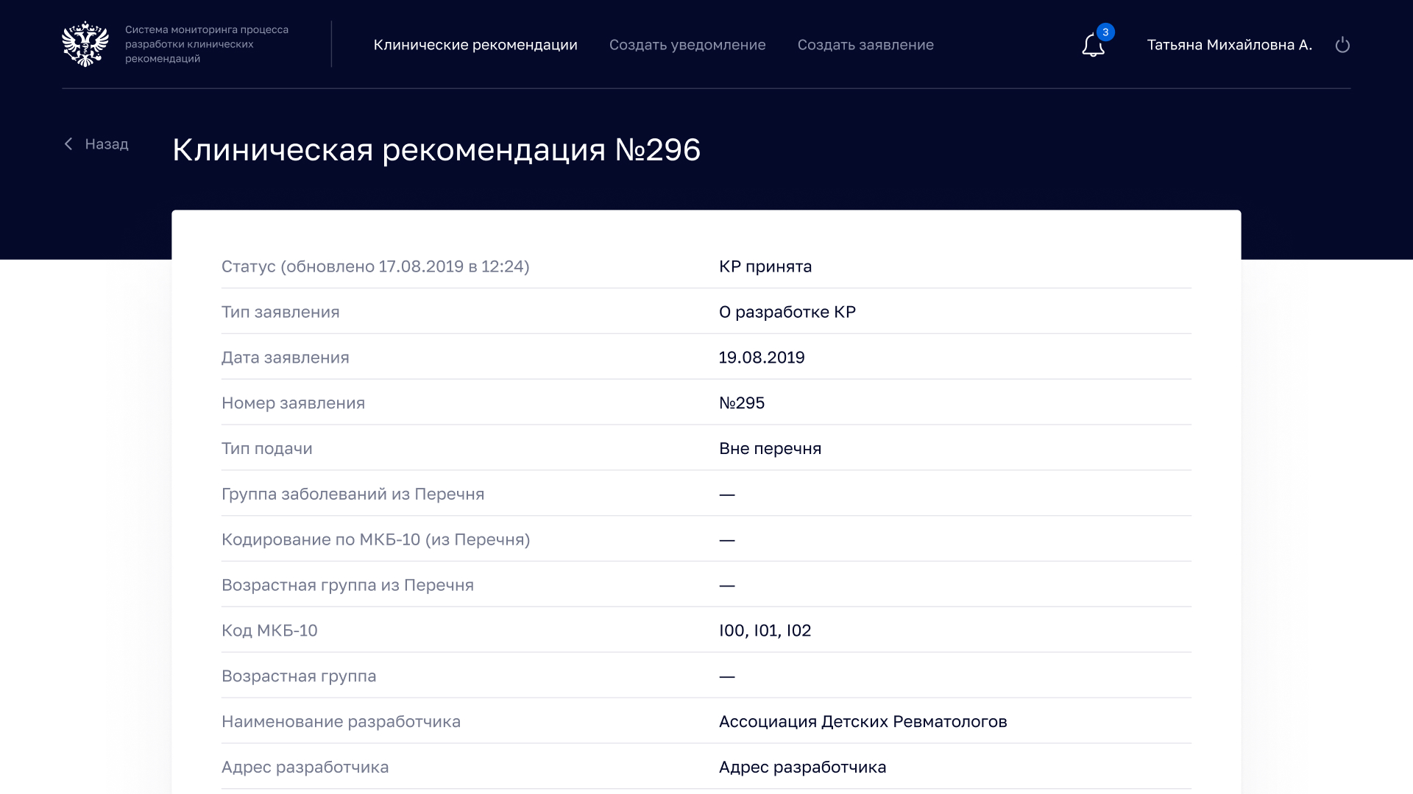Click the system title text beside the logo
This screenshot has width=1413, height=794.
(x=207, y=44)
